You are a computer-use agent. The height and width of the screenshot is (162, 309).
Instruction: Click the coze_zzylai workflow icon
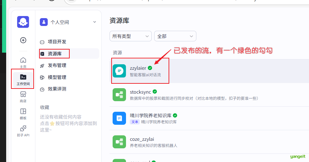(119, 142)
